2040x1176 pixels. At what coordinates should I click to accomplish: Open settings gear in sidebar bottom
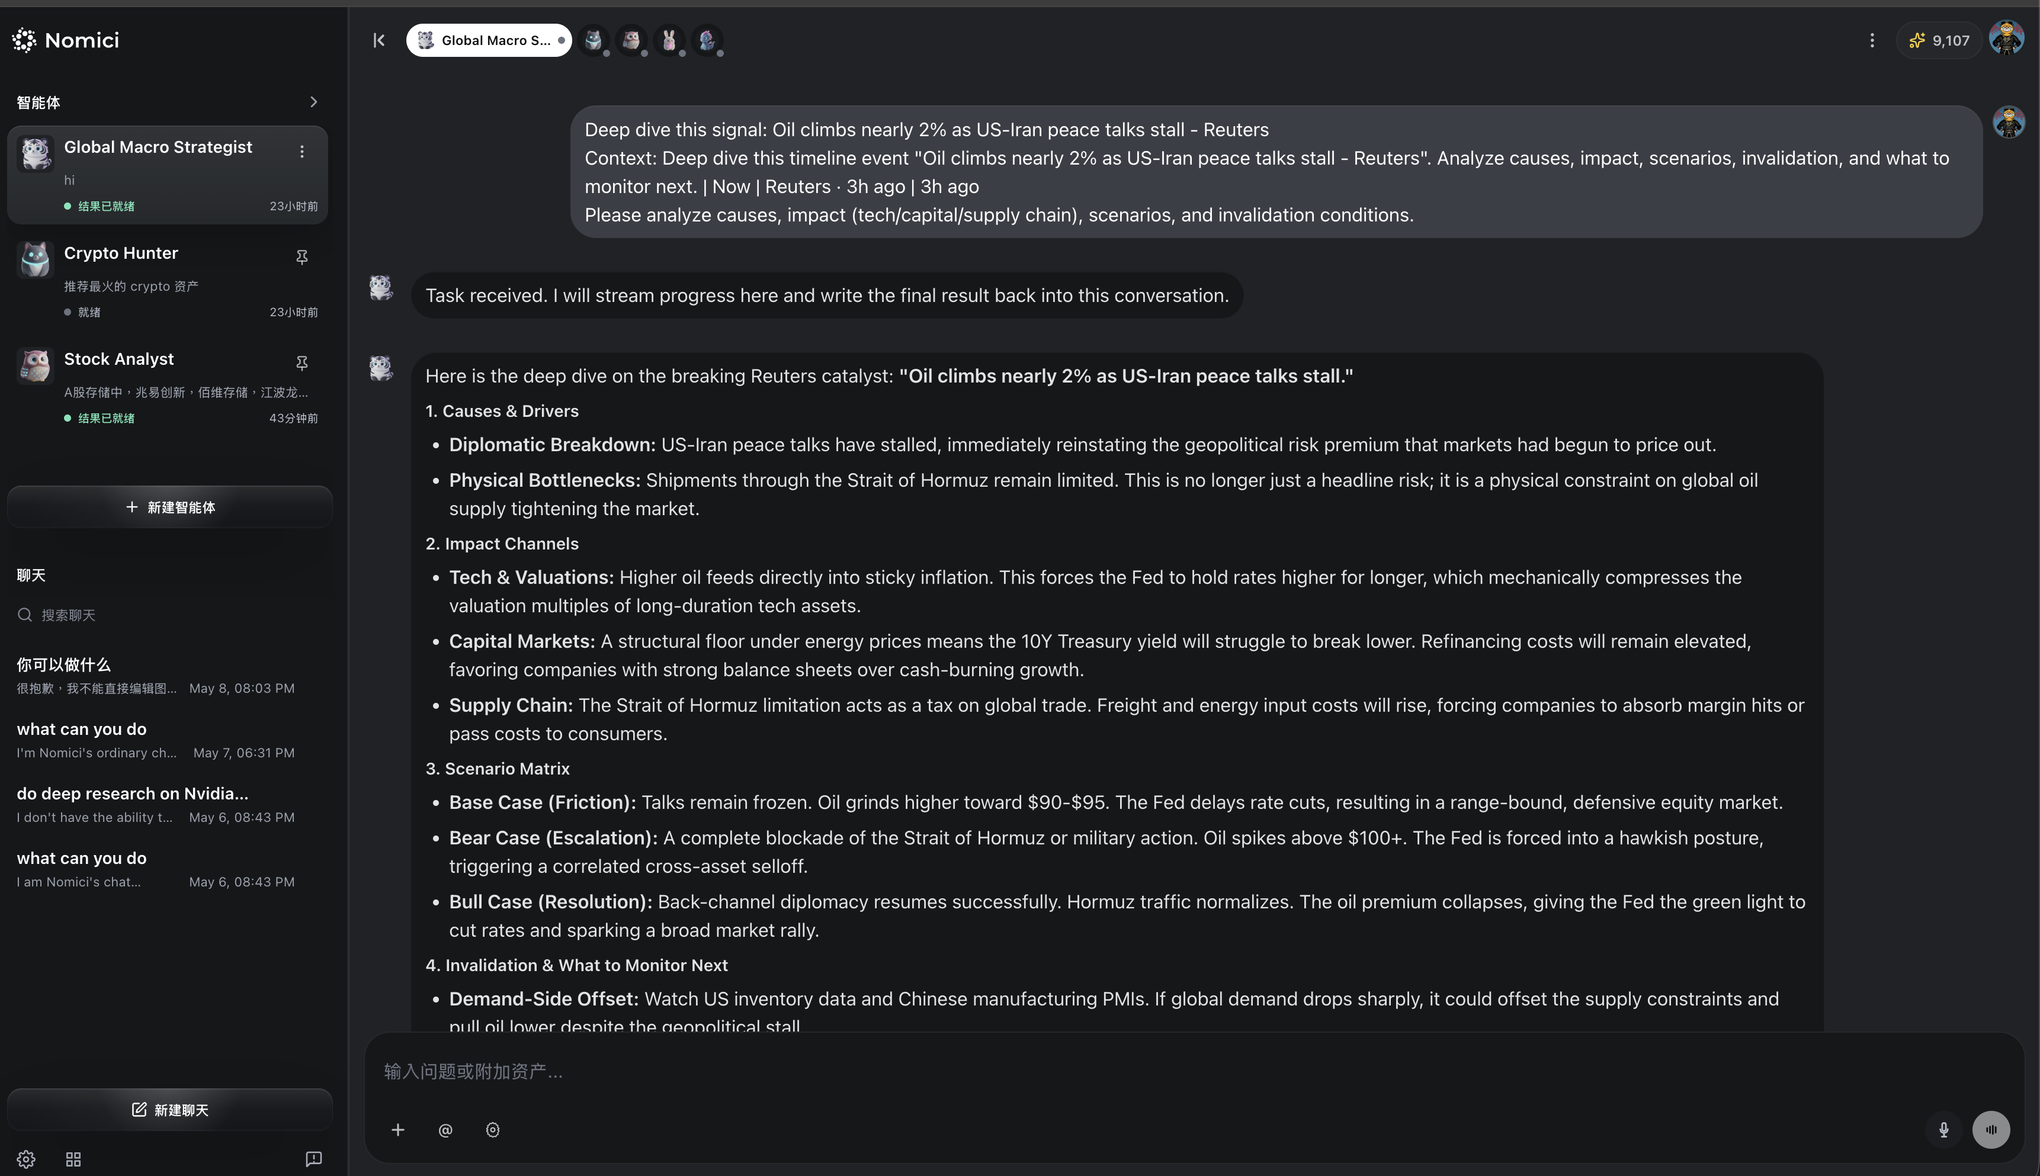pos(26,1159)
